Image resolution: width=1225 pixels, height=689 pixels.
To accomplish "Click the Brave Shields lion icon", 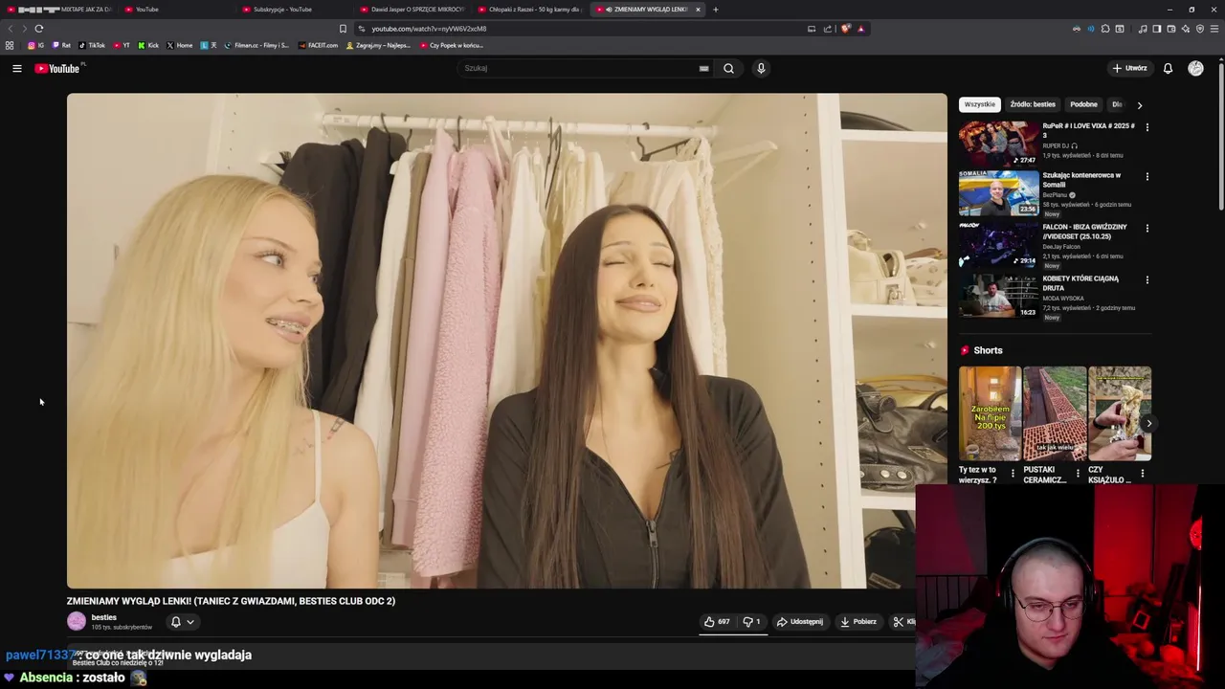I will (845, 29).
